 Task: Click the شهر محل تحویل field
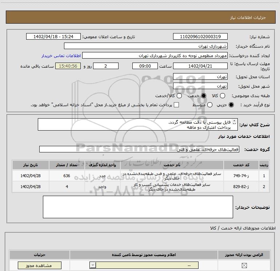pyautogui.click(x=200, y=86)
